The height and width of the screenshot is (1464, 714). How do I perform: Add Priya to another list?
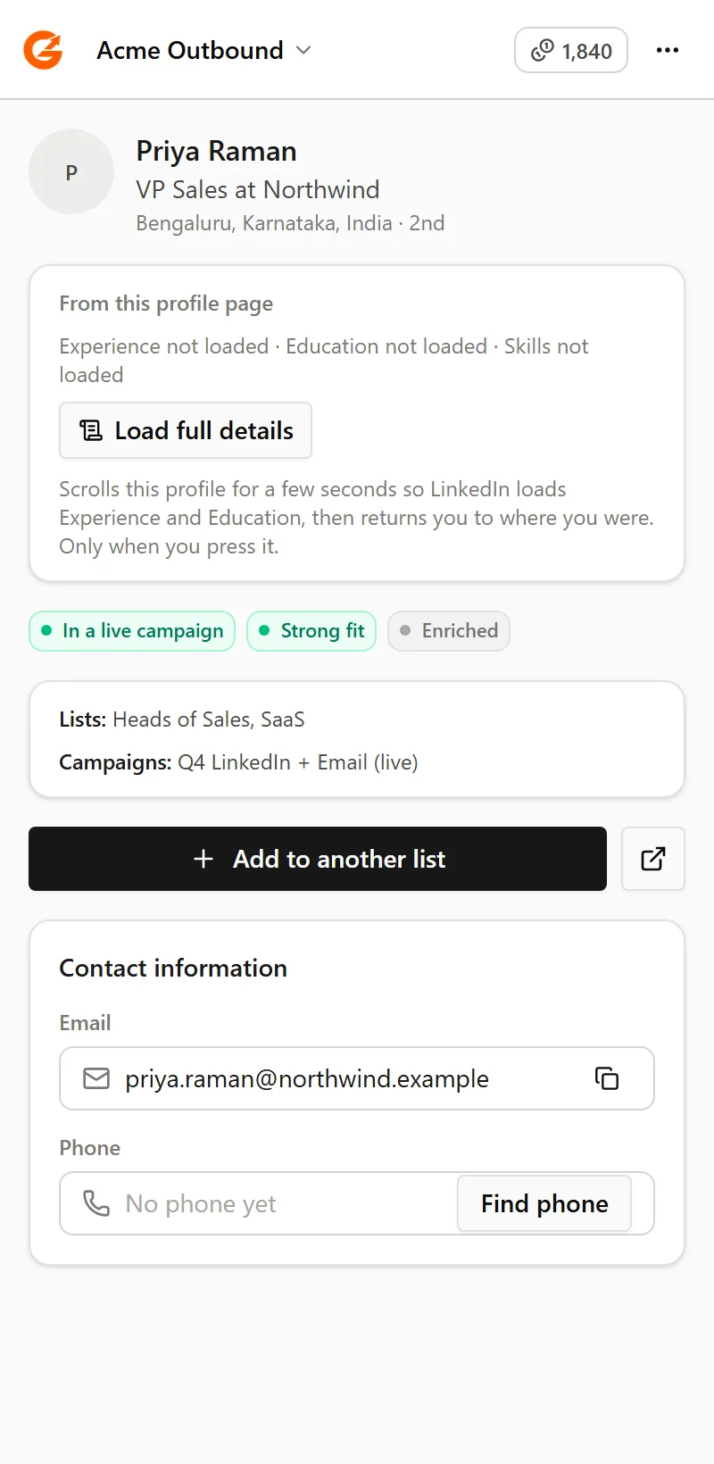[x=318, y=859]
